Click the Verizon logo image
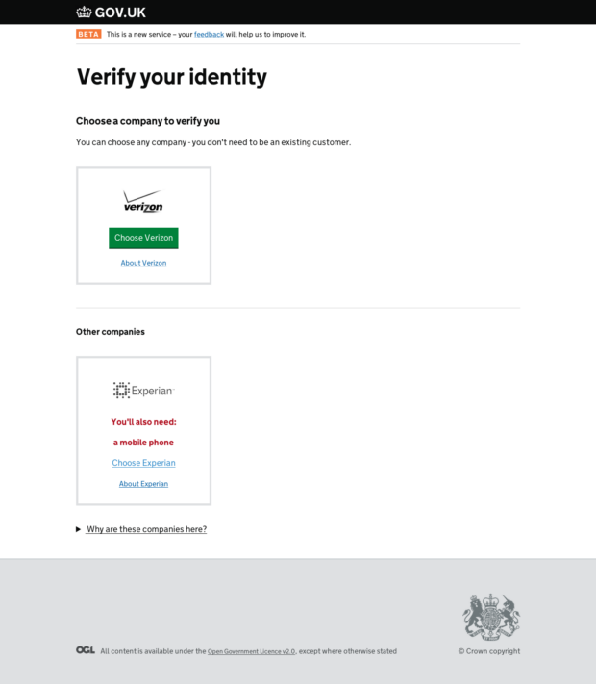 [143, 201]
